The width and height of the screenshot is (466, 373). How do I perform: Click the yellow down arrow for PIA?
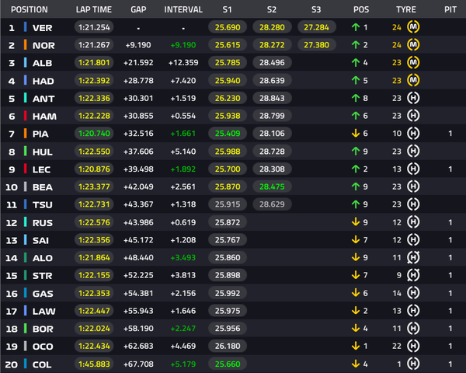356,133
